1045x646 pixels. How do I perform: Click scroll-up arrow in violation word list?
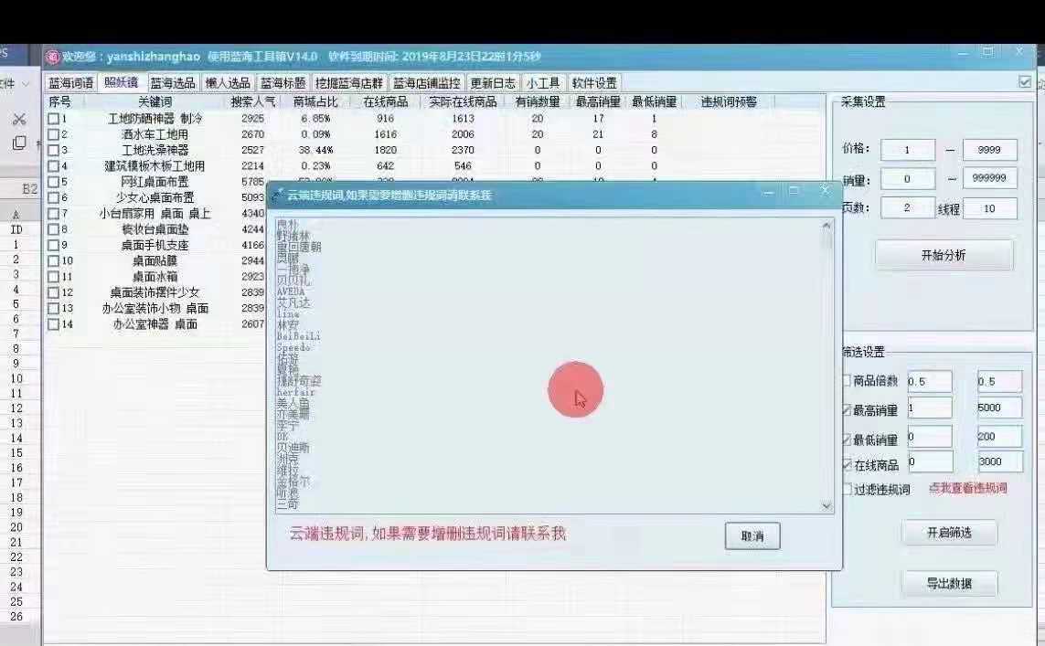[x=826, y=226]
